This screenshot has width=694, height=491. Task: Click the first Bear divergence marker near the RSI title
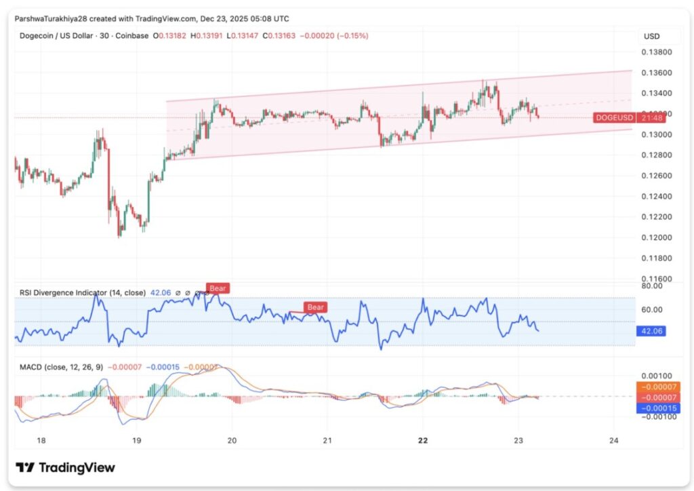(217, 288)
